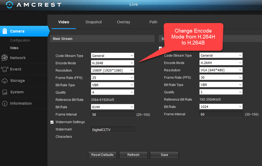This screenshot has width=262, height=166.
Task: Click the Camera sidebar icon
Action: pyautogui.click(x=5, y=31)
